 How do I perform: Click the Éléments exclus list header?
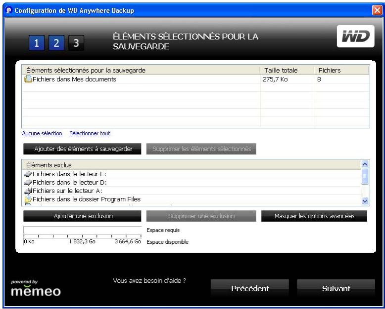point(192,165)
